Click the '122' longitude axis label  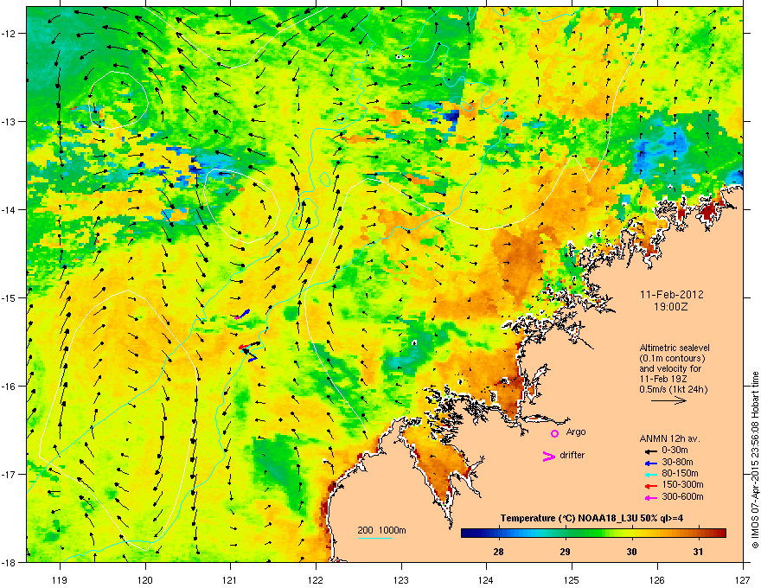pos(316,579)
